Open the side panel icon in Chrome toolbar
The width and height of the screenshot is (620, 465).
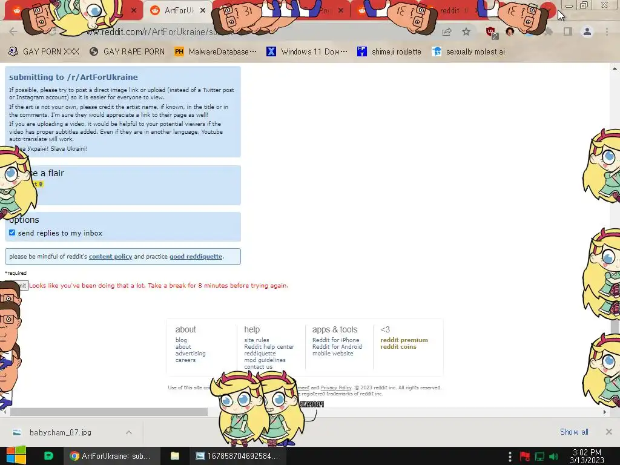point(568,31)
